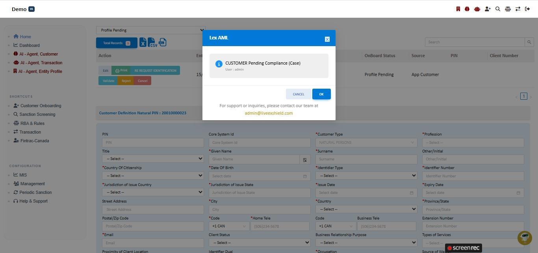Click the Edit action button
This screenshot has height=253, width=538.
tap(105, 71)
